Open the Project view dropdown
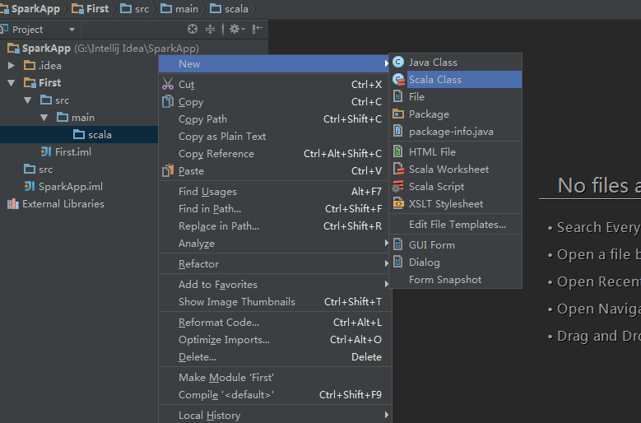 click(x=72, y=30)
